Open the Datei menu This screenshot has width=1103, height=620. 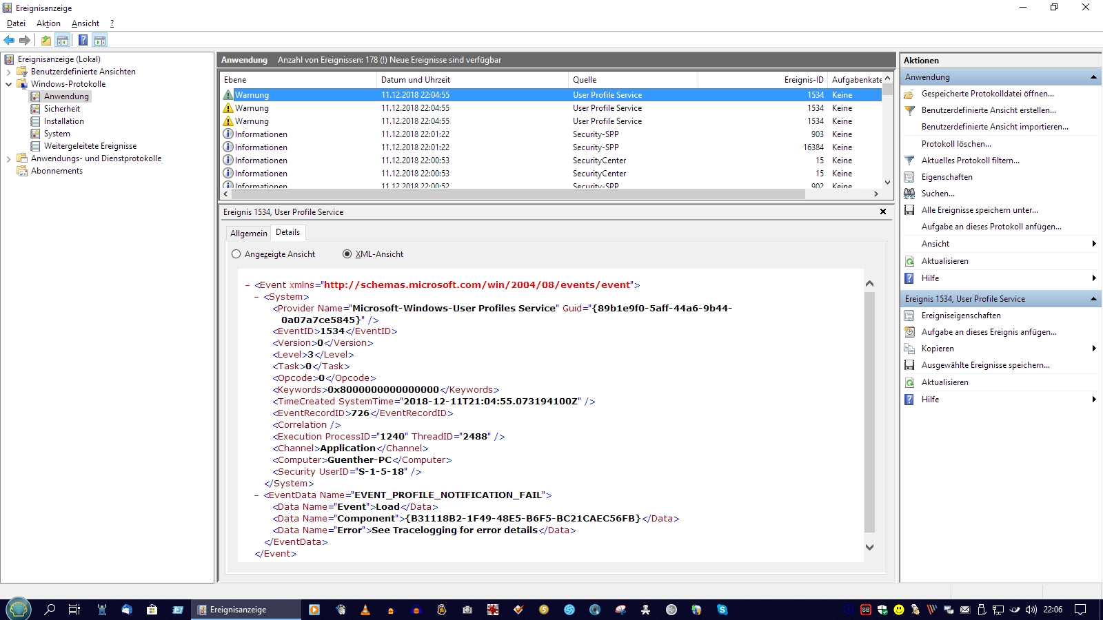pos(16,23)
